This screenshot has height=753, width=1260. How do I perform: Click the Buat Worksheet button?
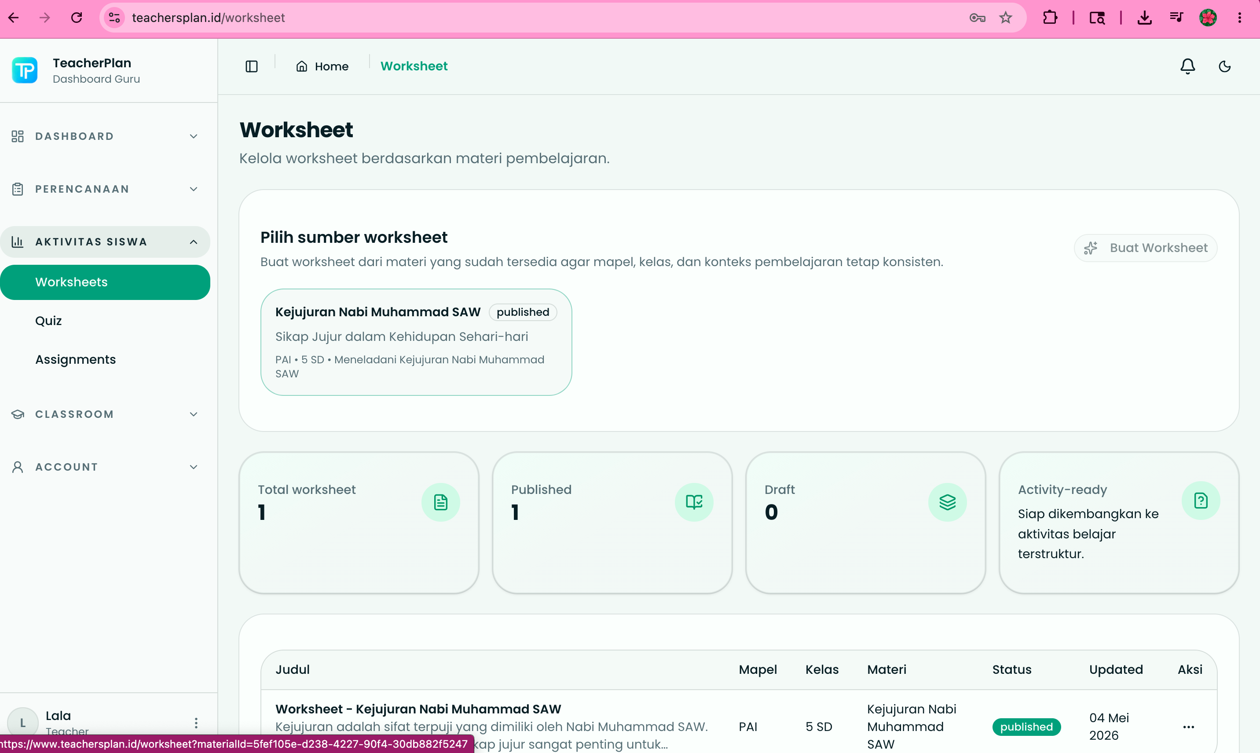point(1145,248)
